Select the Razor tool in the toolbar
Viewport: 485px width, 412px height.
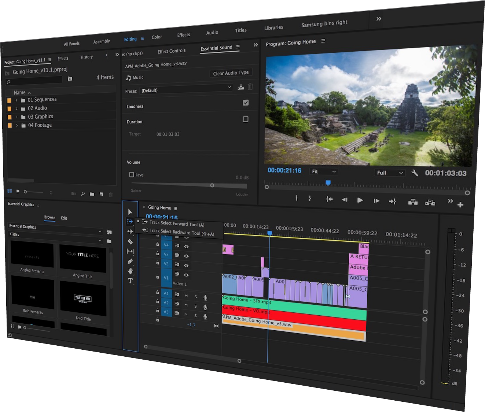tap(130, 242)
